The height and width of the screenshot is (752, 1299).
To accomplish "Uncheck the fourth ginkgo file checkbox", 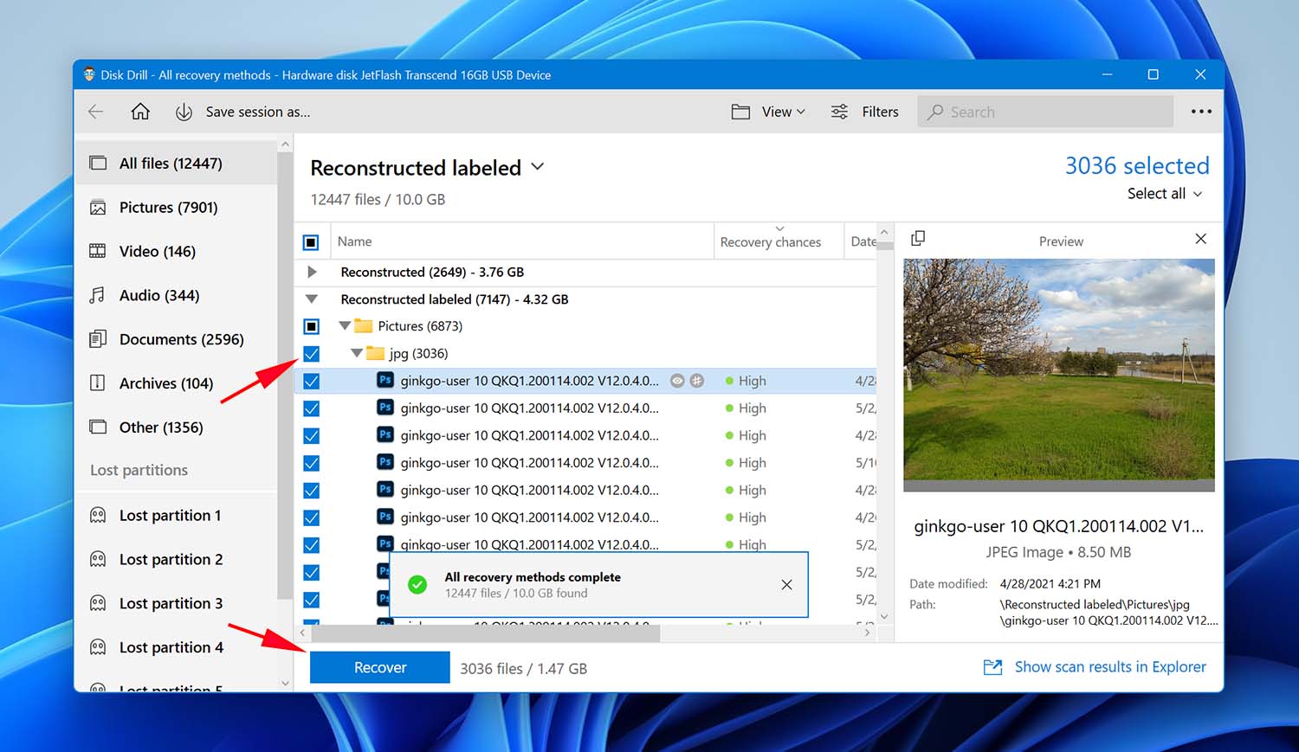I will coord(312,463).
